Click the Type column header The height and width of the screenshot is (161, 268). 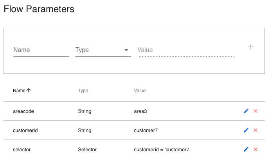coord(83,91)
